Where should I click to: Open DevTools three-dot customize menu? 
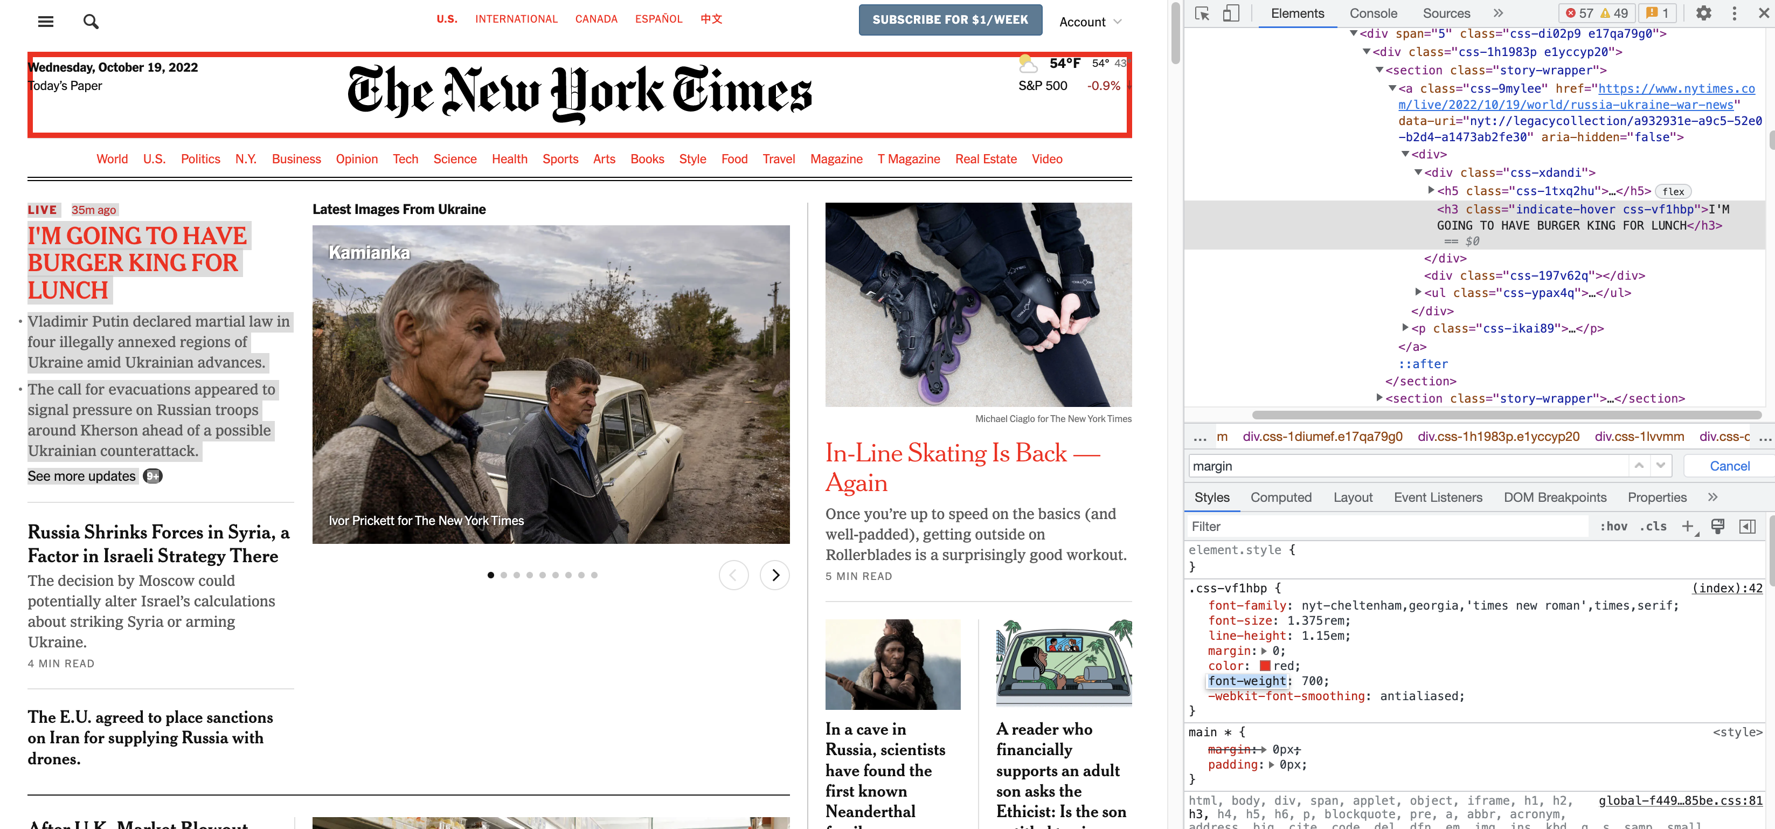[x=1735, y=13]
